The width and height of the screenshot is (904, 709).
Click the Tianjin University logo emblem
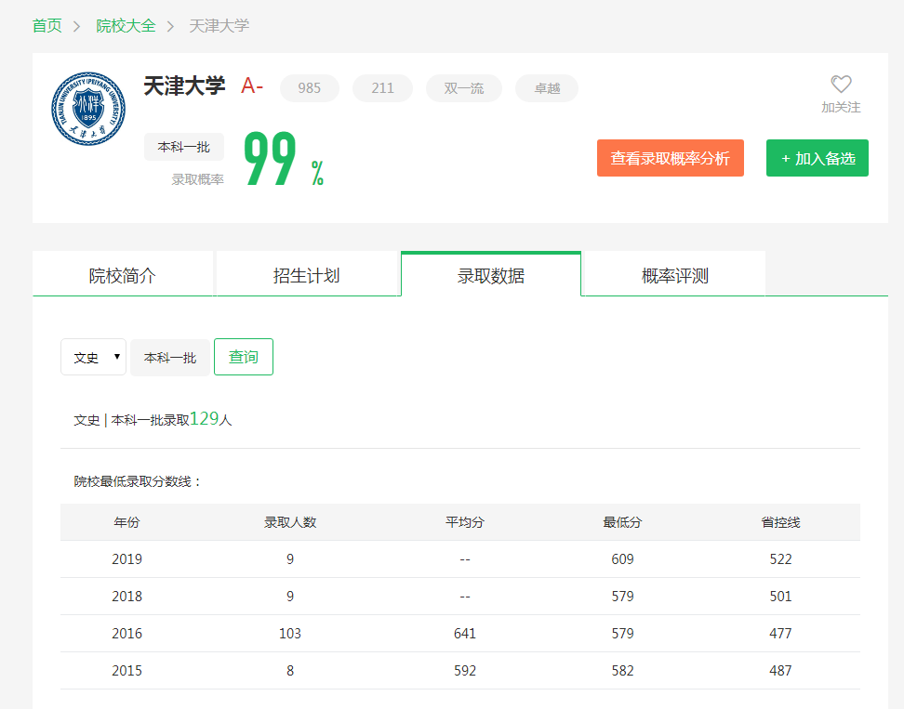[88, 109]
